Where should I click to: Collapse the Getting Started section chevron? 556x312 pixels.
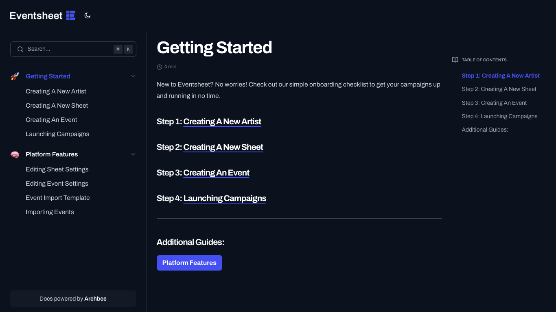tap(133, 76)
